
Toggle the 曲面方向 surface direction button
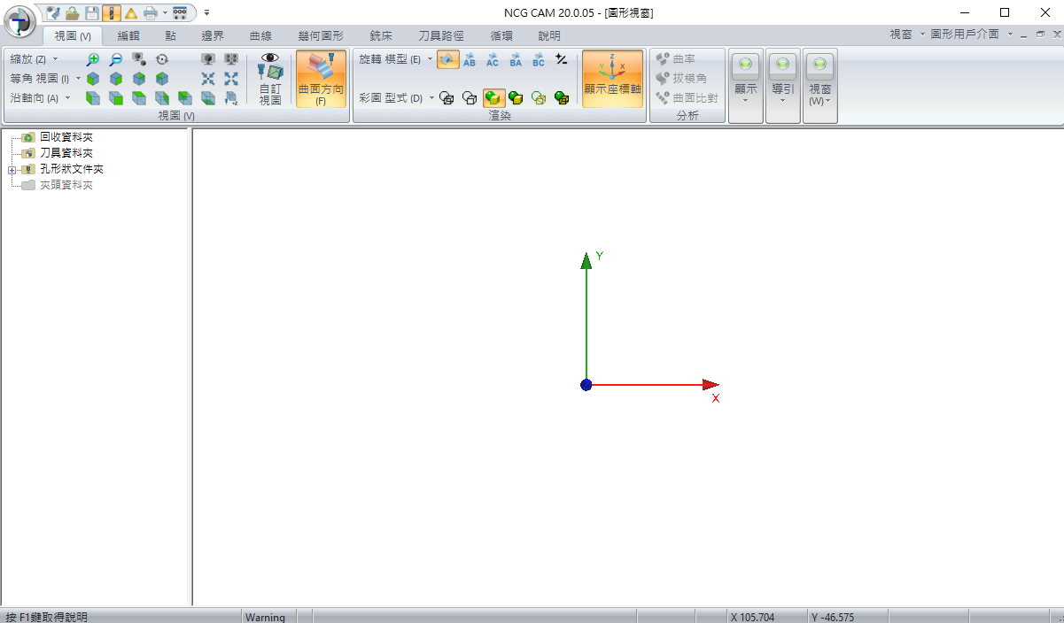[321, 79]
